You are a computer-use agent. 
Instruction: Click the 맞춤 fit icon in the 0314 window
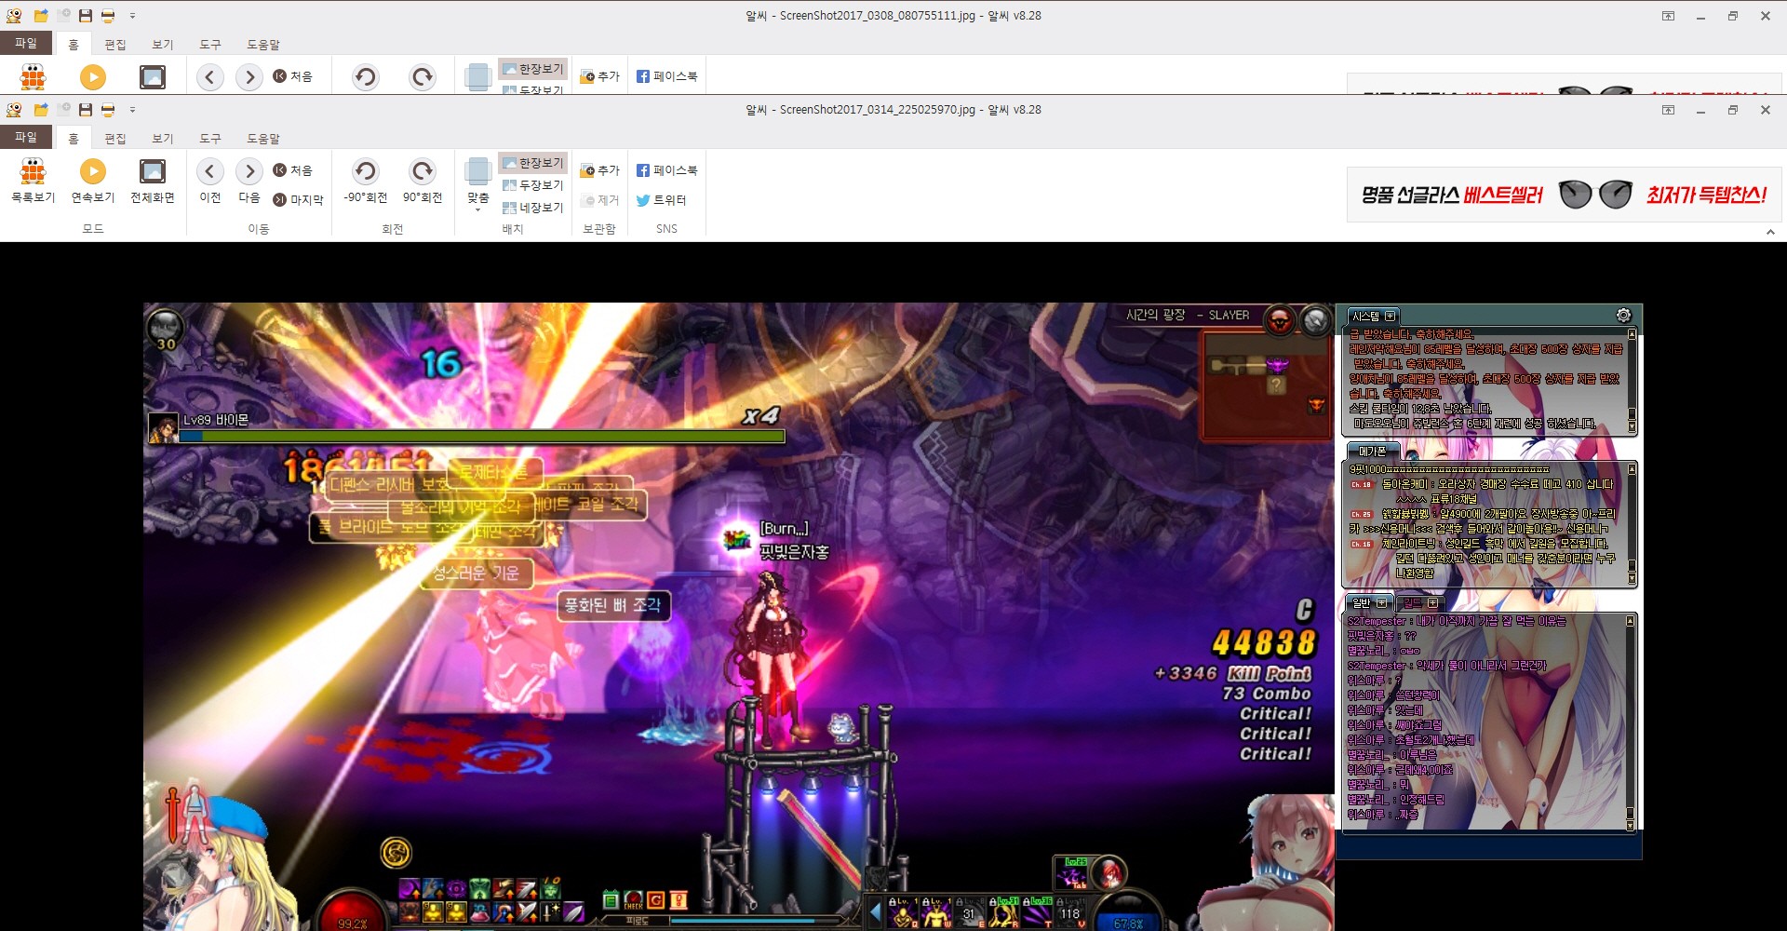coord(478,172)
